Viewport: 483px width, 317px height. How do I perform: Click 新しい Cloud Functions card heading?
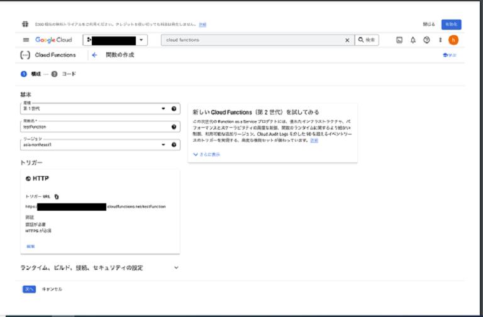(256, 112)
